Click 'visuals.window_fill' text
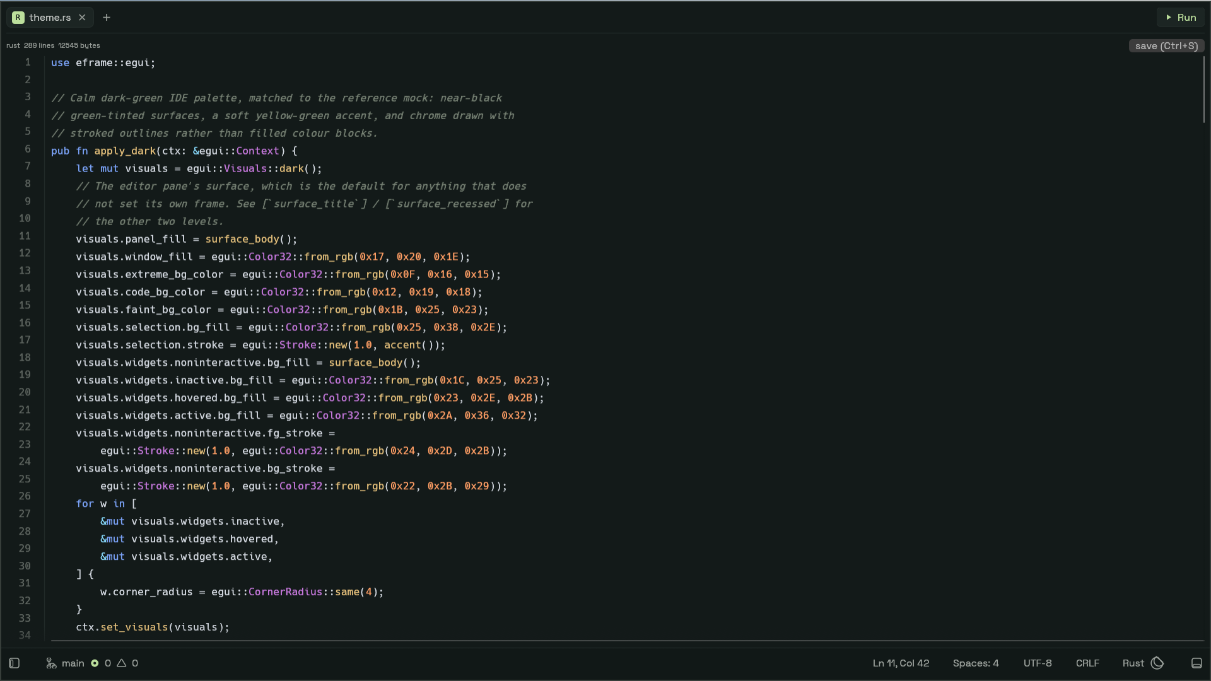This screenshot has height=681, width=1211. [134, 257]
